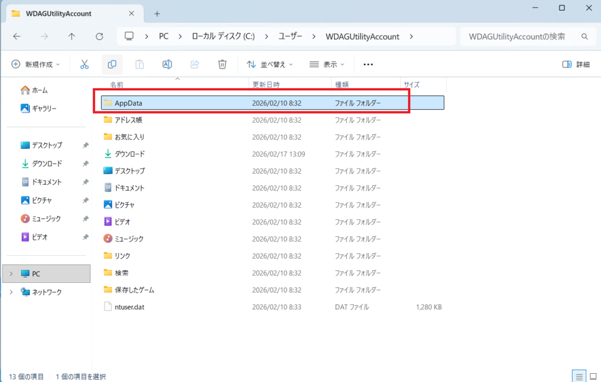601x382 pixels.
Task: Switch to details list view icon in status bar
Action: (x=579, y=376)
